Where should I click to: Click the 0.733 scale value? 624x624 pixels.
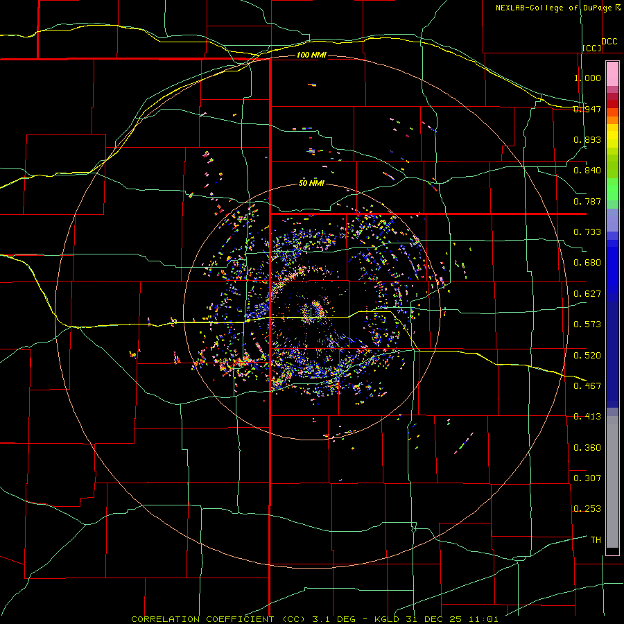tap(587, 232)
